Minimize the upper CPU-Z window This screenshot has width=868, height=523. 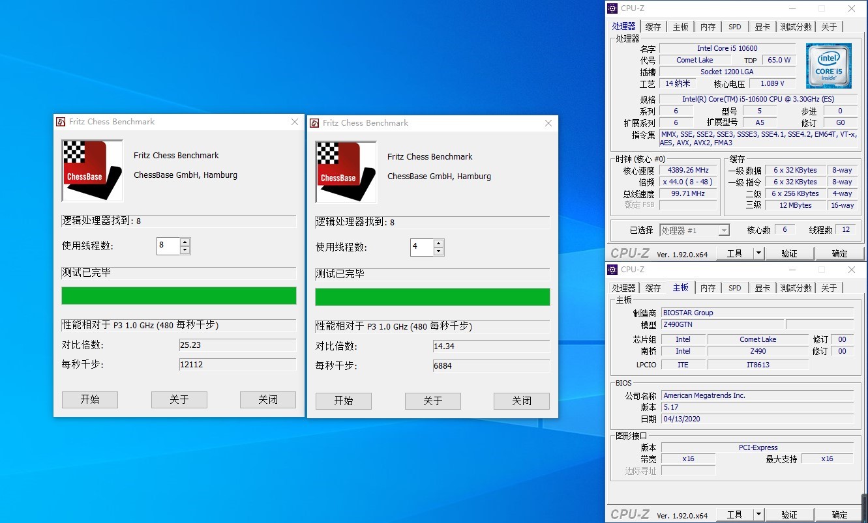(792, 8)
